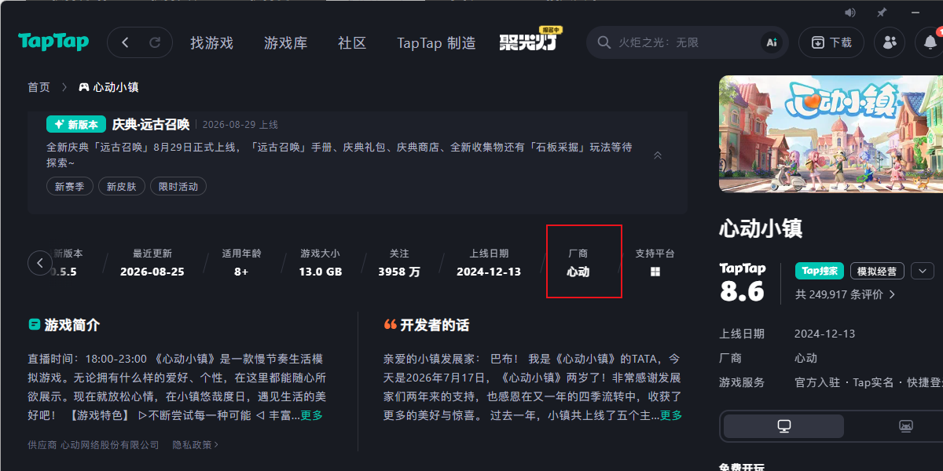Collapse the 庆典·远古召唤 update card
This screenshot has width=943, height=471.
(x=658, y=155)
